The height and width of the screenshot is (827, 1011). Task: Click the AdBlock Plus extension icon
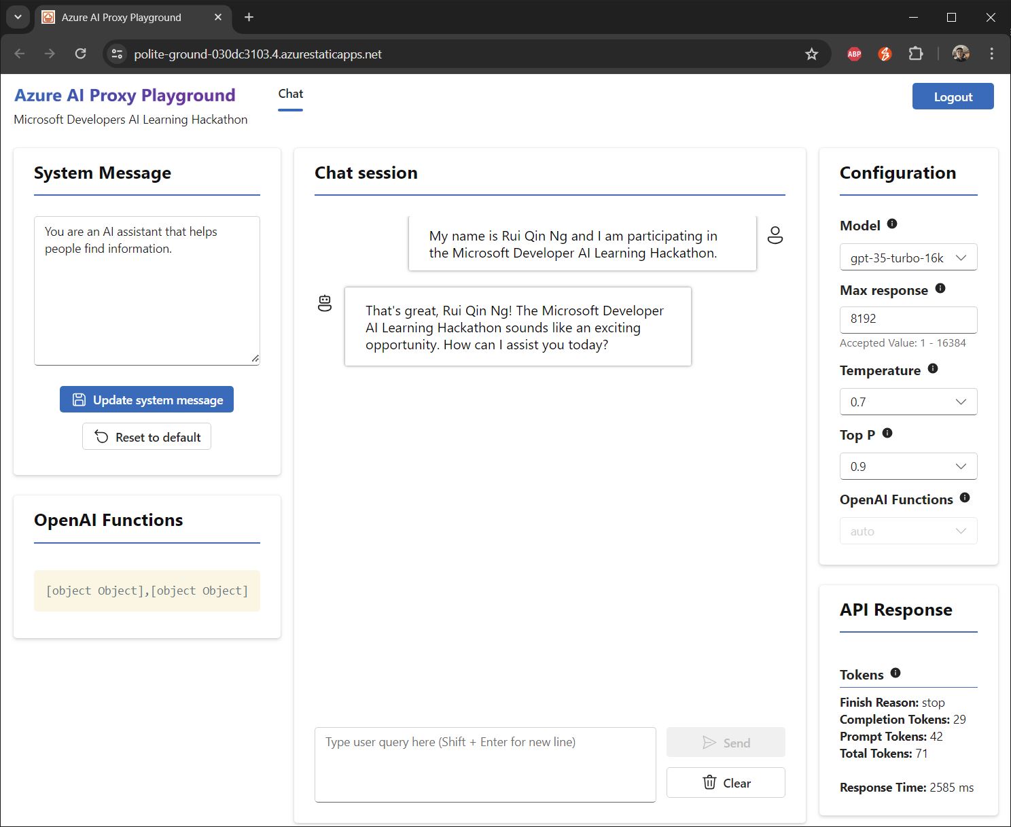[x=854, y=54]
